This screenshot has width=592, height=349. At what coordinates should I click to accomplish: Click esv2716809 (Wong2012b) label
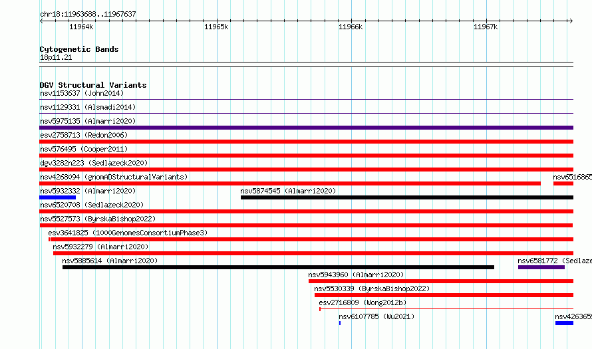363,302
